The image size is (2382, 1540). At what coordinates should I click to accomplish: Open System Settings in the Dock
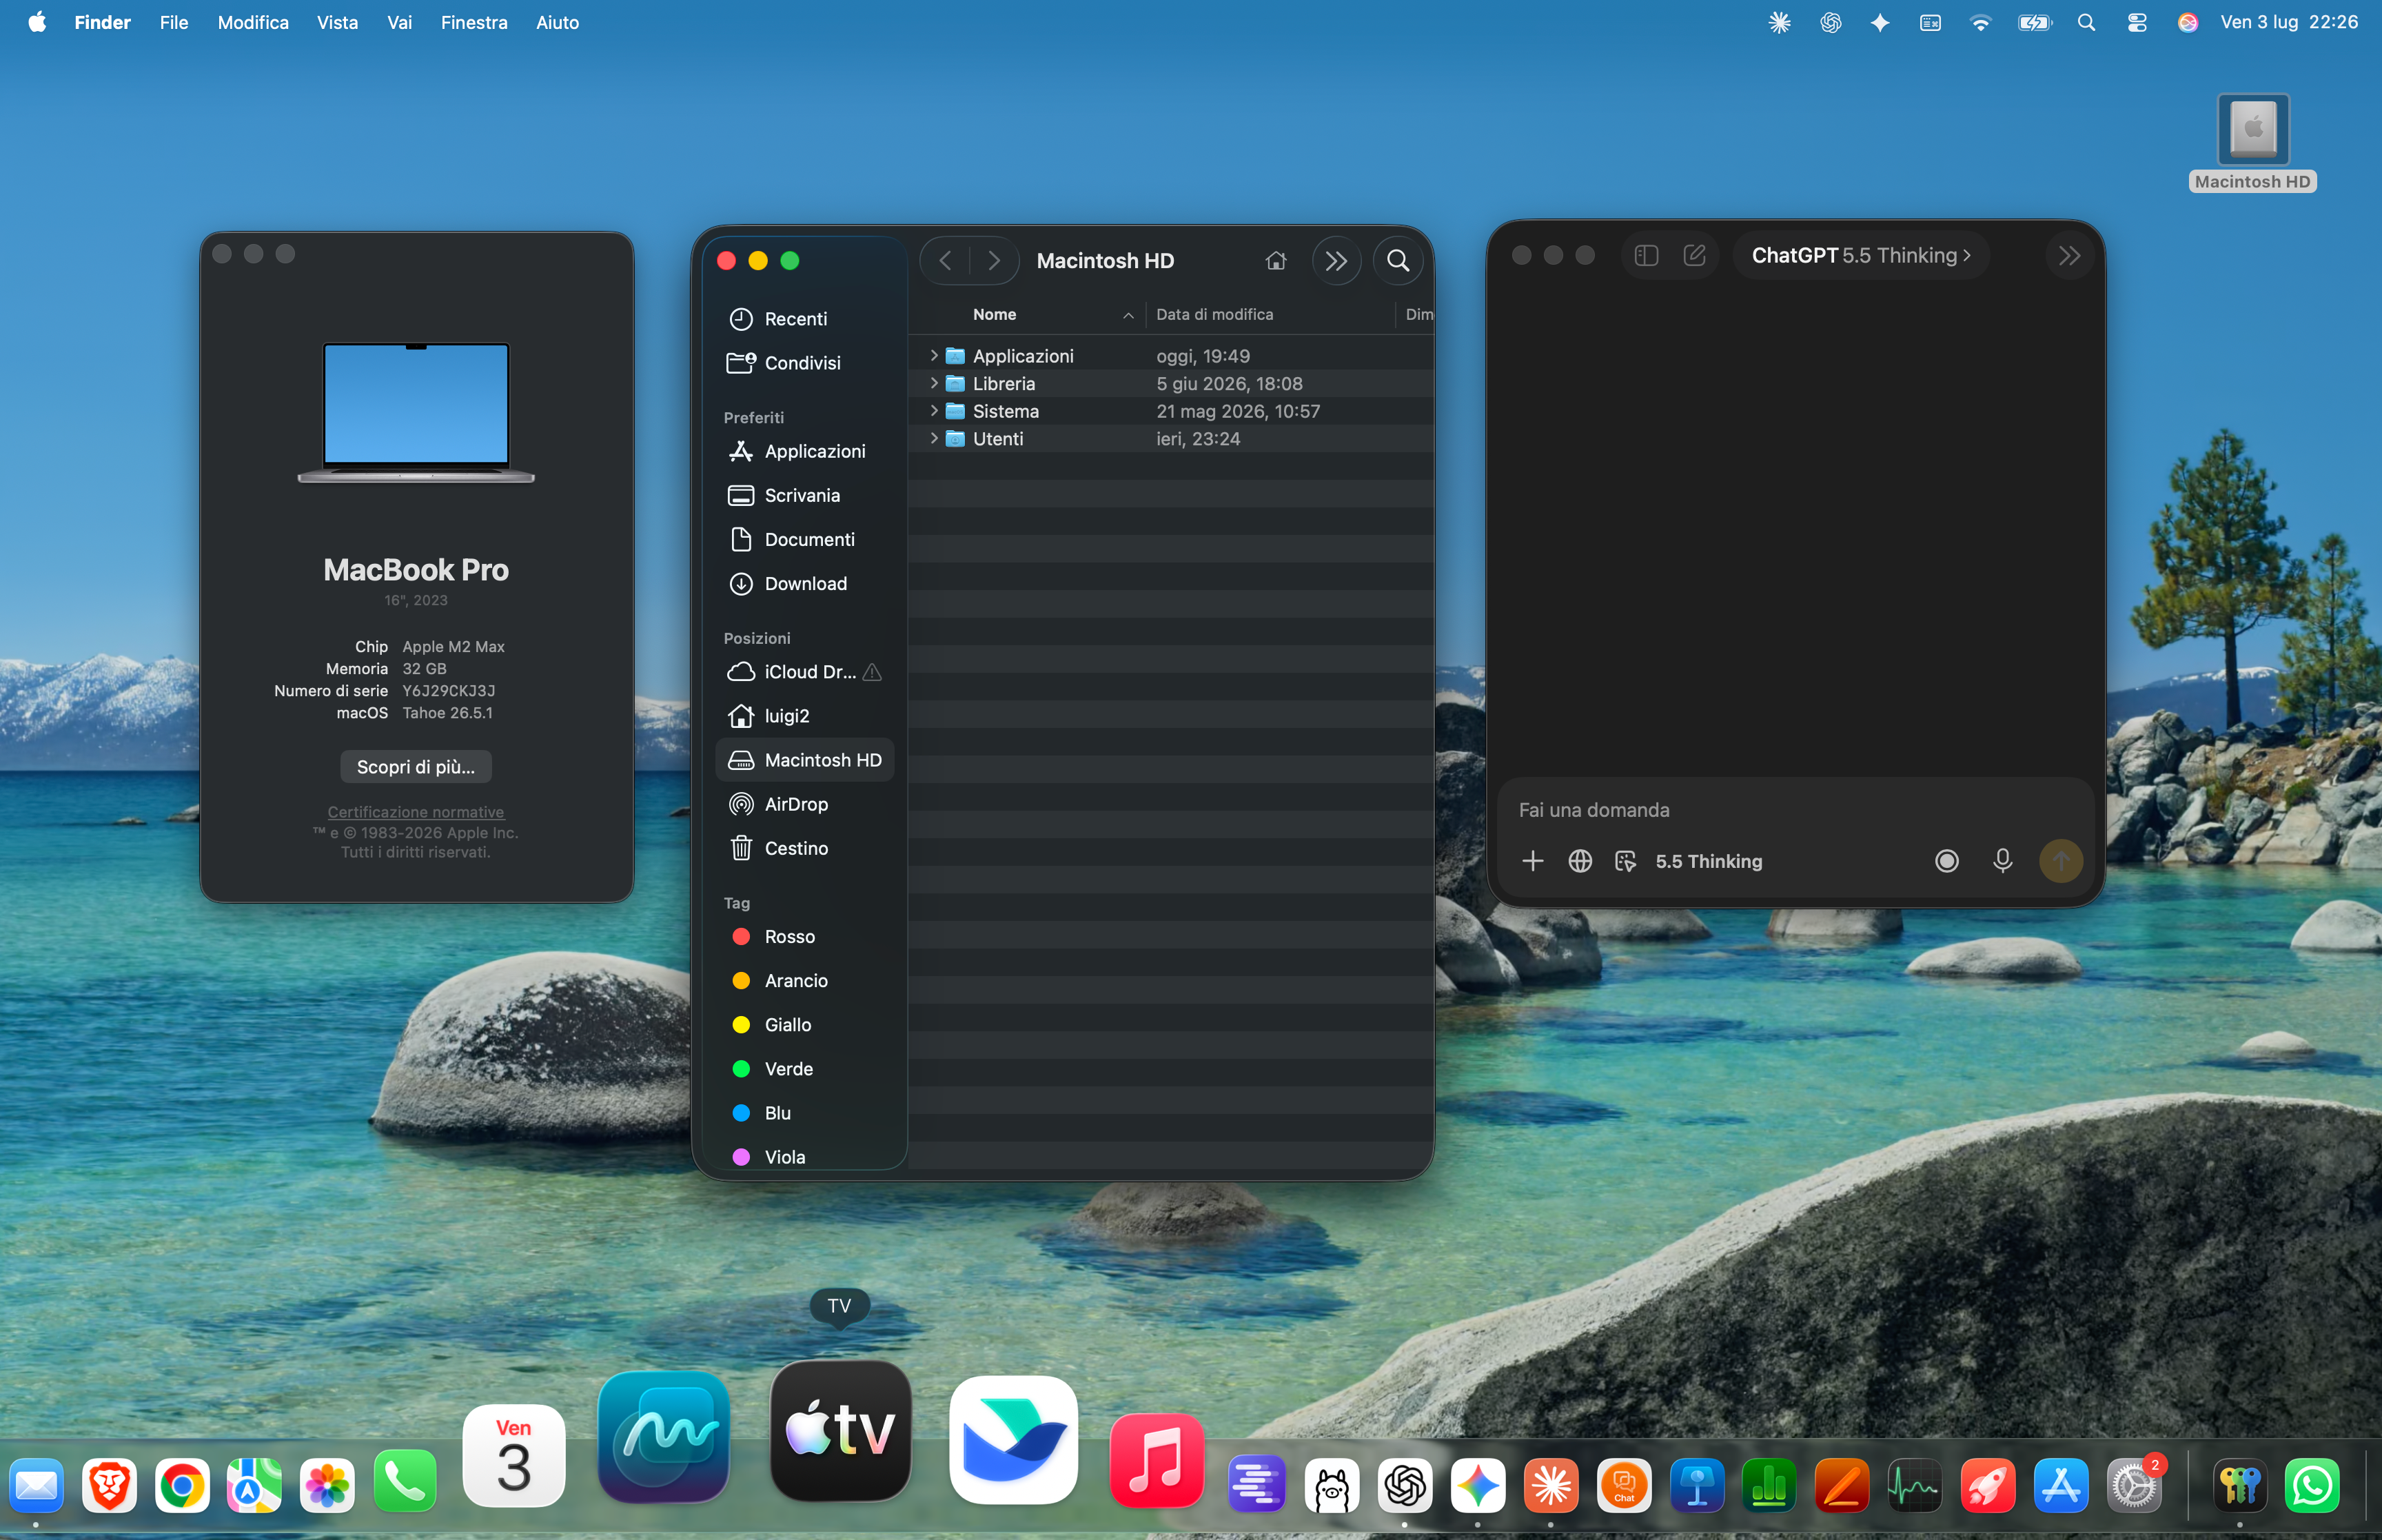click(x=2134, y=1485)
